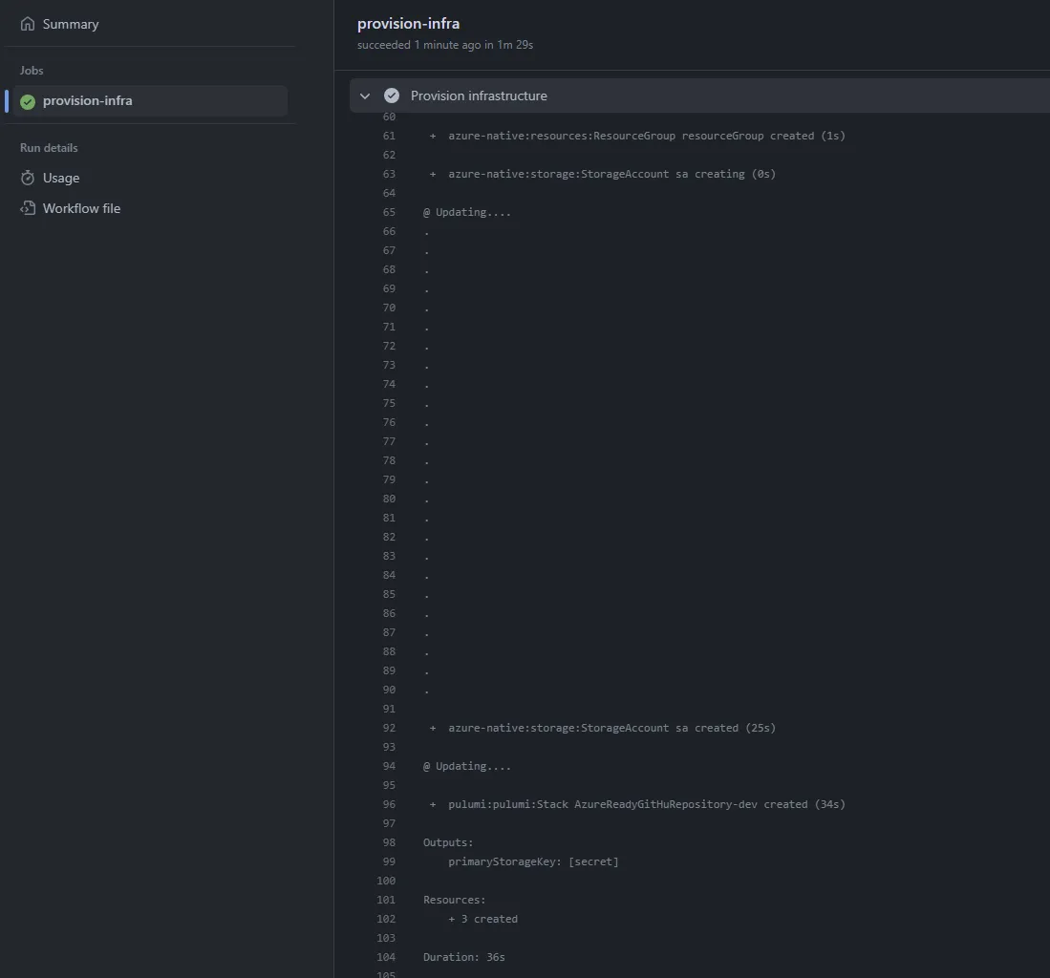Open the Usage run details
Image resolution: width=1050 pixels, height=978 pixels.
click(x=61, y=178)
